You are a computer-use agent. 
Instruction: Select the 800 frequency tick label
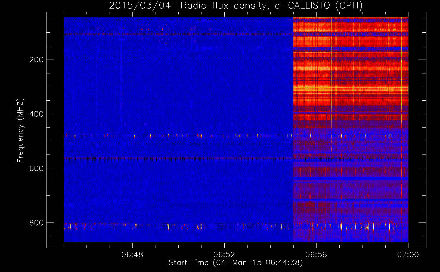pos(36,223)
